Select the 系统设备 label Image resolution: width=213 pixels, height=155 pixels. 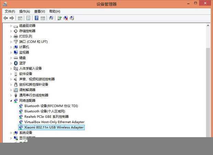[26, 133]
